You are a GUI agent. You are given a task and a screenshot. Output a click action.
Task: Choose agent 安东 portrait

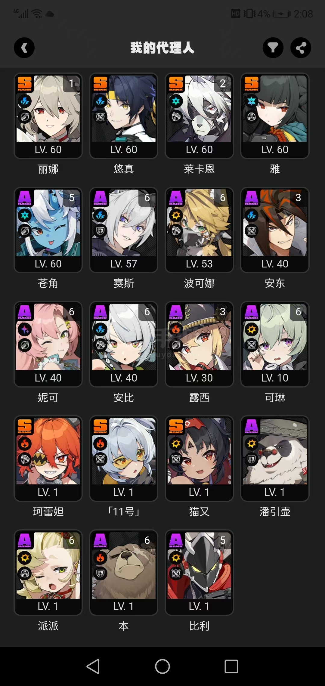coord(275,230)
